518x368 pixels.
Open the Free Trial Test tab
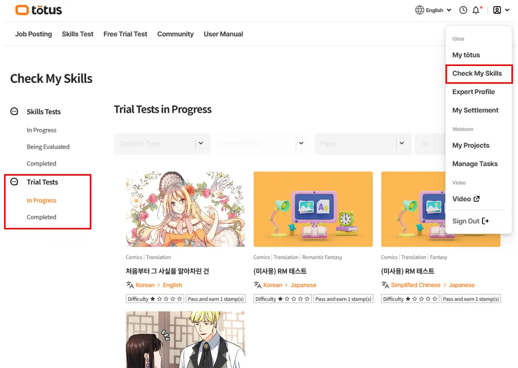point(125,34)
